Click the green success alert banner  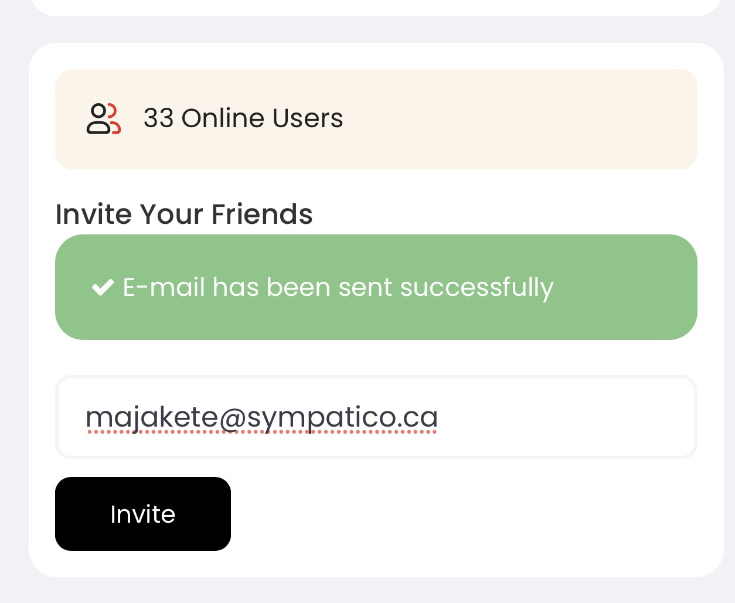click(376, 287)
